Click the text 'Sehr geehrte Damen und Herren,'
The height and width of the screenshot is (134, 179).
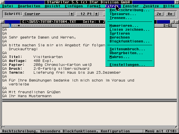click(x=42, y=37)
